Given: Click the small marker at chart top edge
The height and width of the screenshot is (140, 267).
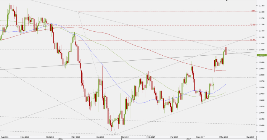Looking at the screenshot, I should pos(227,0).
